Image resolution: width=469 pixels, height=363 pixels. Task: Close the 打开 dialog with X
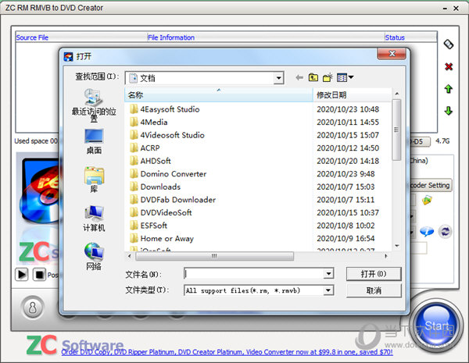[x=392, y=54]
